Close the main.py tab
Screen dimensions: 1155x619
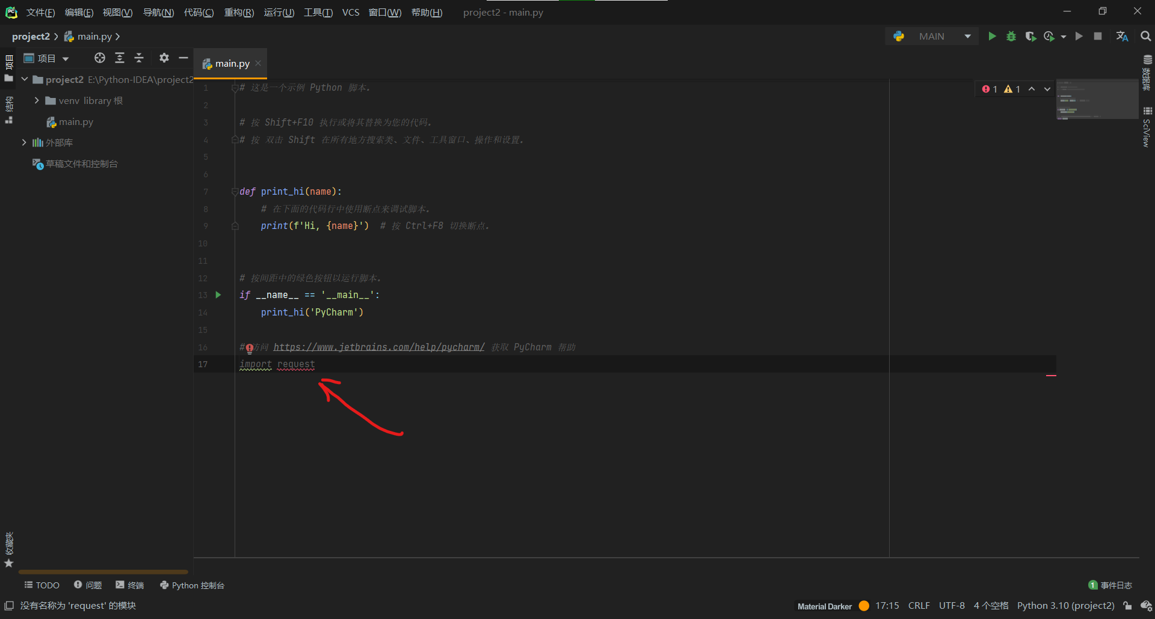(258, 63)
